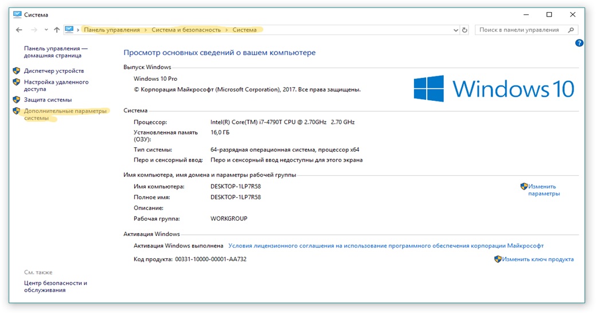
Task: Open 'Защита системы' link
Action: click(48, 100)
